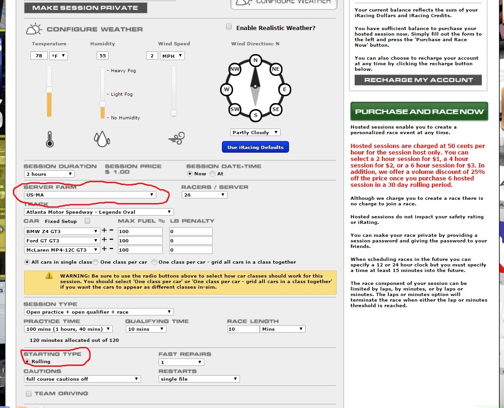Screen dimensions: 504x408
Task: Open the Session Duration dropdown
Action: pyautogui.click(x=49, y=174)
